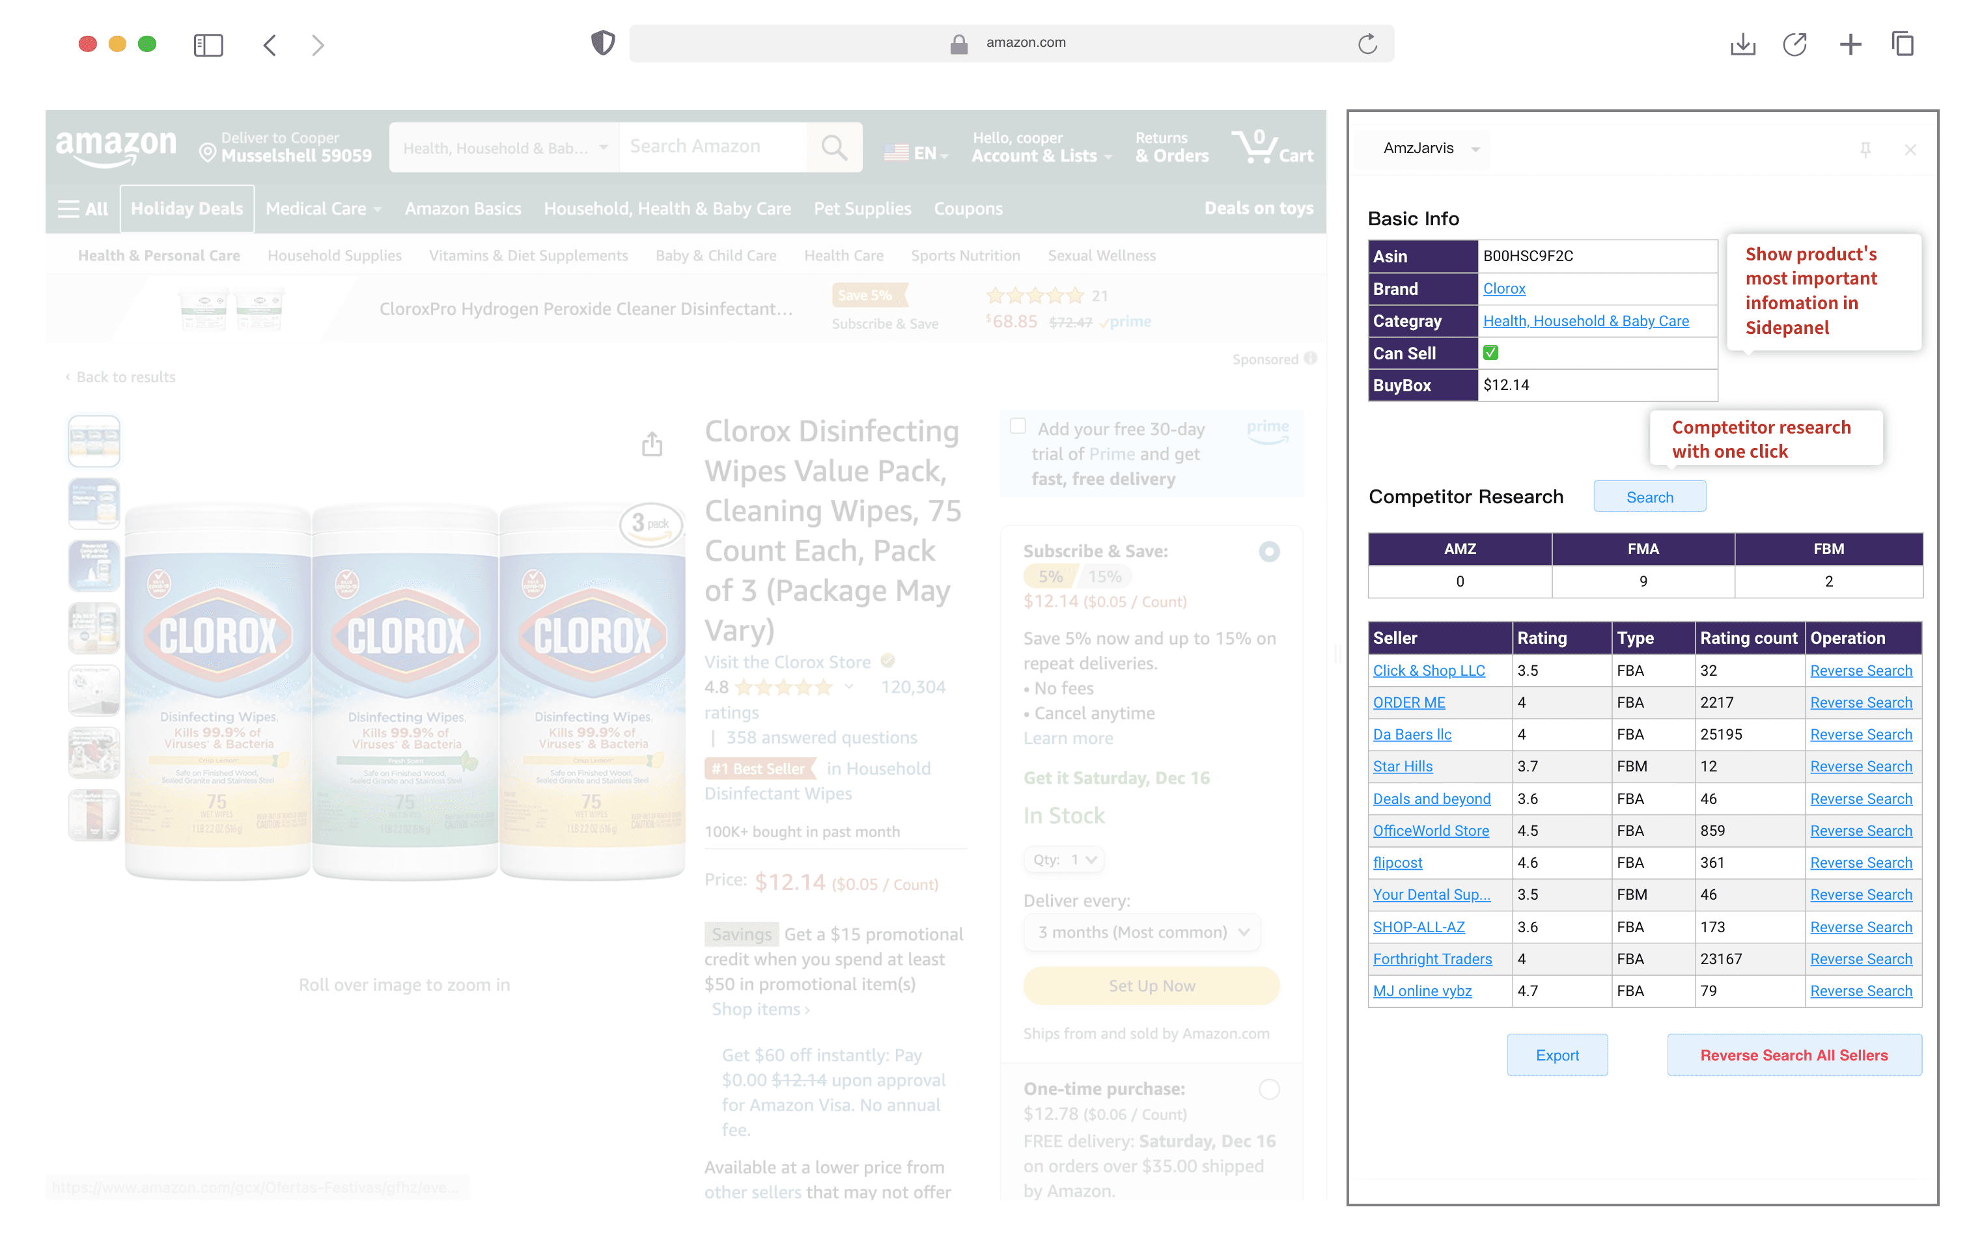The width and height of the screenshot is (1969, 1233).
Task: Check the free Prime trial checkbox
Action: tap(1017, 426)
